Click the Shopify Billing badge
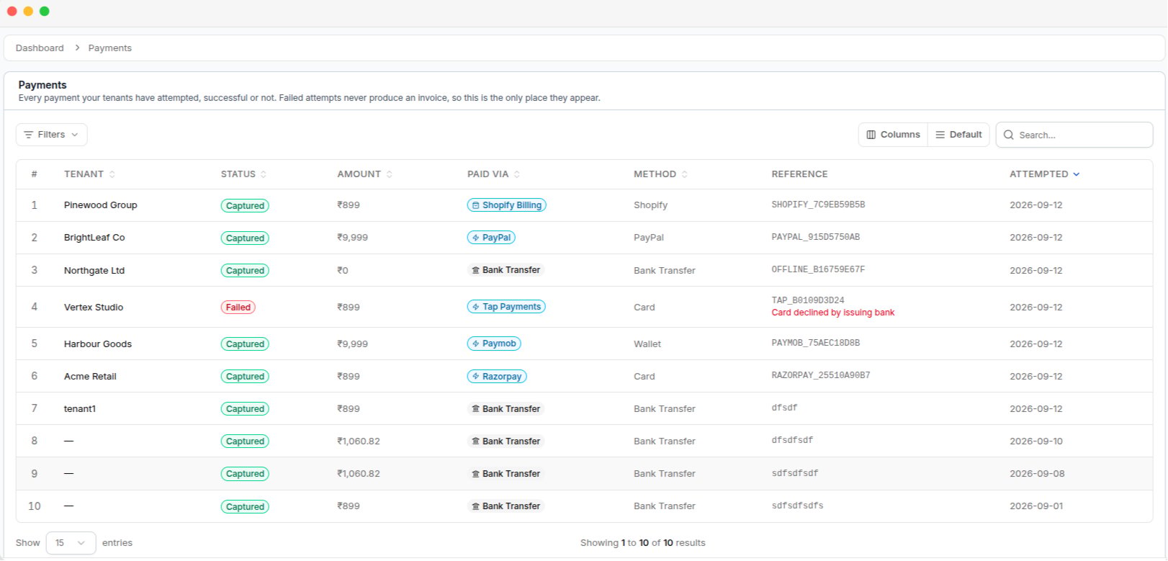Image resolution: width=1168 pixels, height=561 pixels. [x=506, y=205]
